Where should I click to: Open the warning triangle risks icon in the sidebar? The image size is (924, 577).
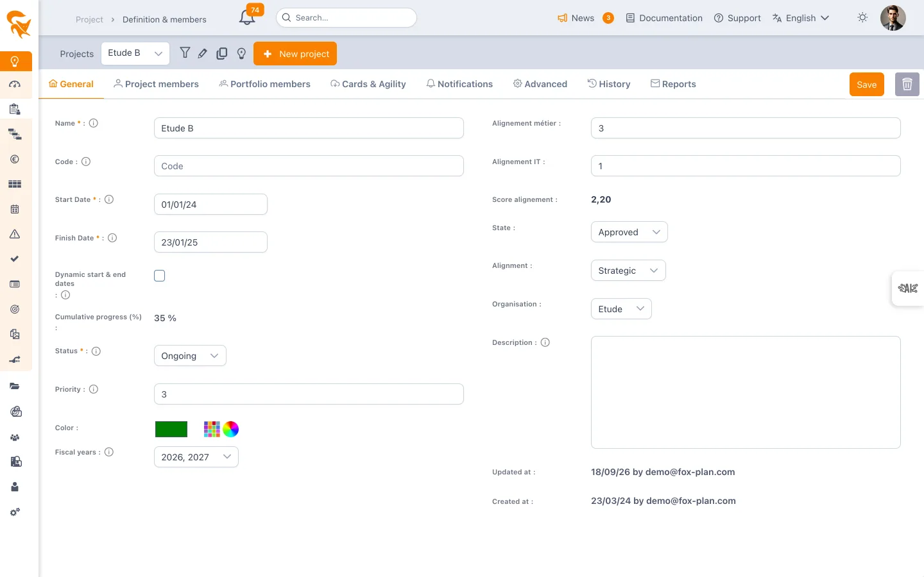[15, 234]
